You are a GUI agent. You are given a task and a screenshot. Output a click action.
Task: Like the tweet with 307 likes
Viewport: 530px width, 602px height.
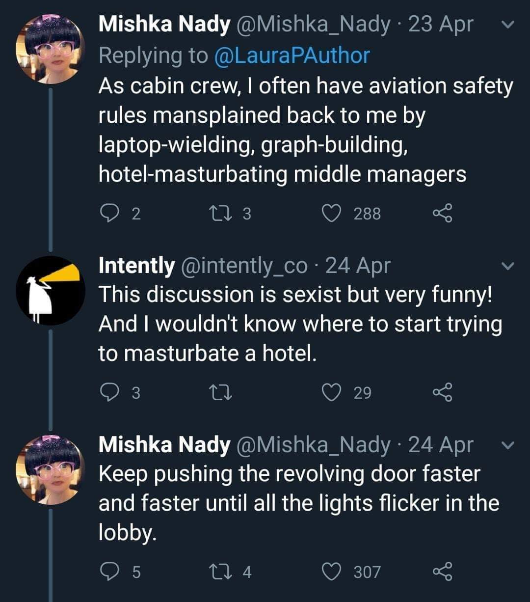click(332, 572)
